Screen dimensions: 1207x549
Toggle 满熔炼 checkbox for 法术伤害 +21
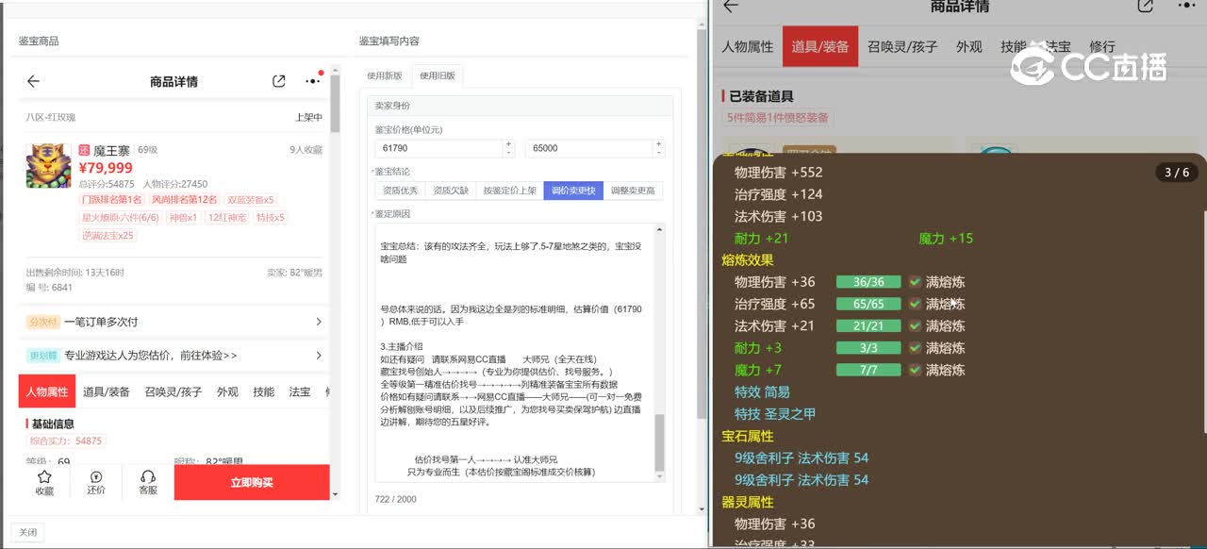coord(915,325)
